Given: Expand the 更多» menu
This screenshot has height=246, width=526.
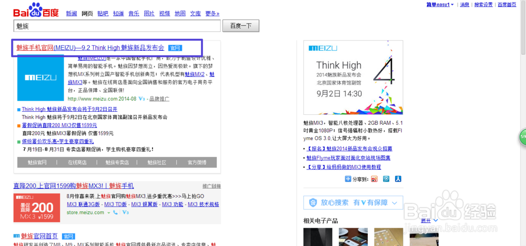Looking at the screenshot, I should 213,14.
